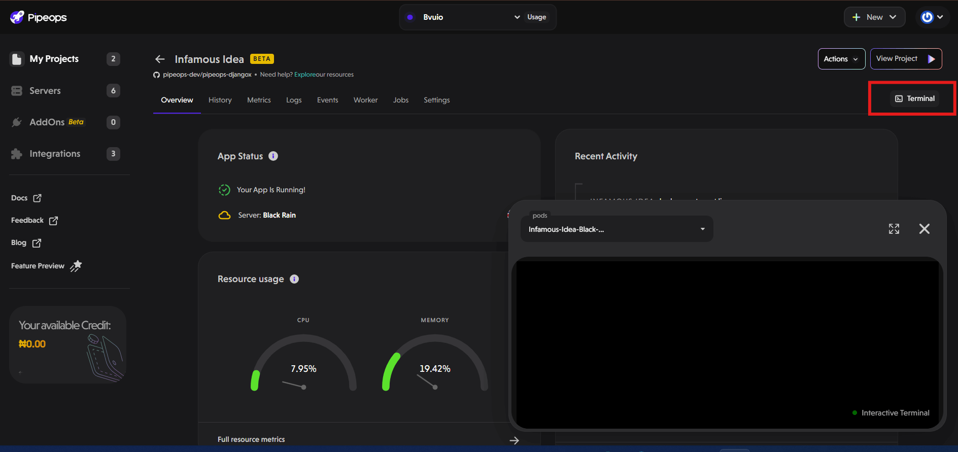
Task: Click the plus icon beside New
Action: (857, 17)
